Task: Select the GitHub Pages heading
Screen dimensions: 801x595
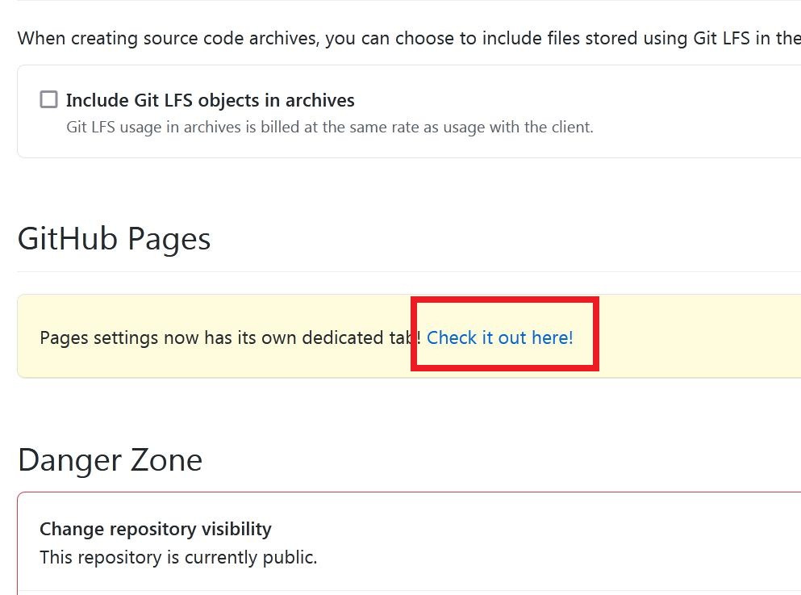Action: click(x=114, y=239)
